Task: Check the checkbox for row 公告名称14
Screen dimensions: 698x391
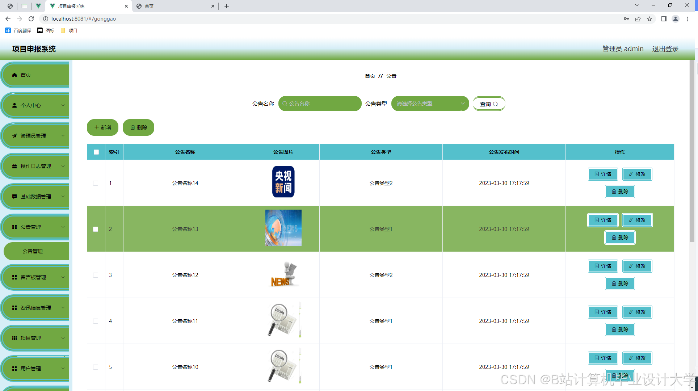Action: (96, 183)
